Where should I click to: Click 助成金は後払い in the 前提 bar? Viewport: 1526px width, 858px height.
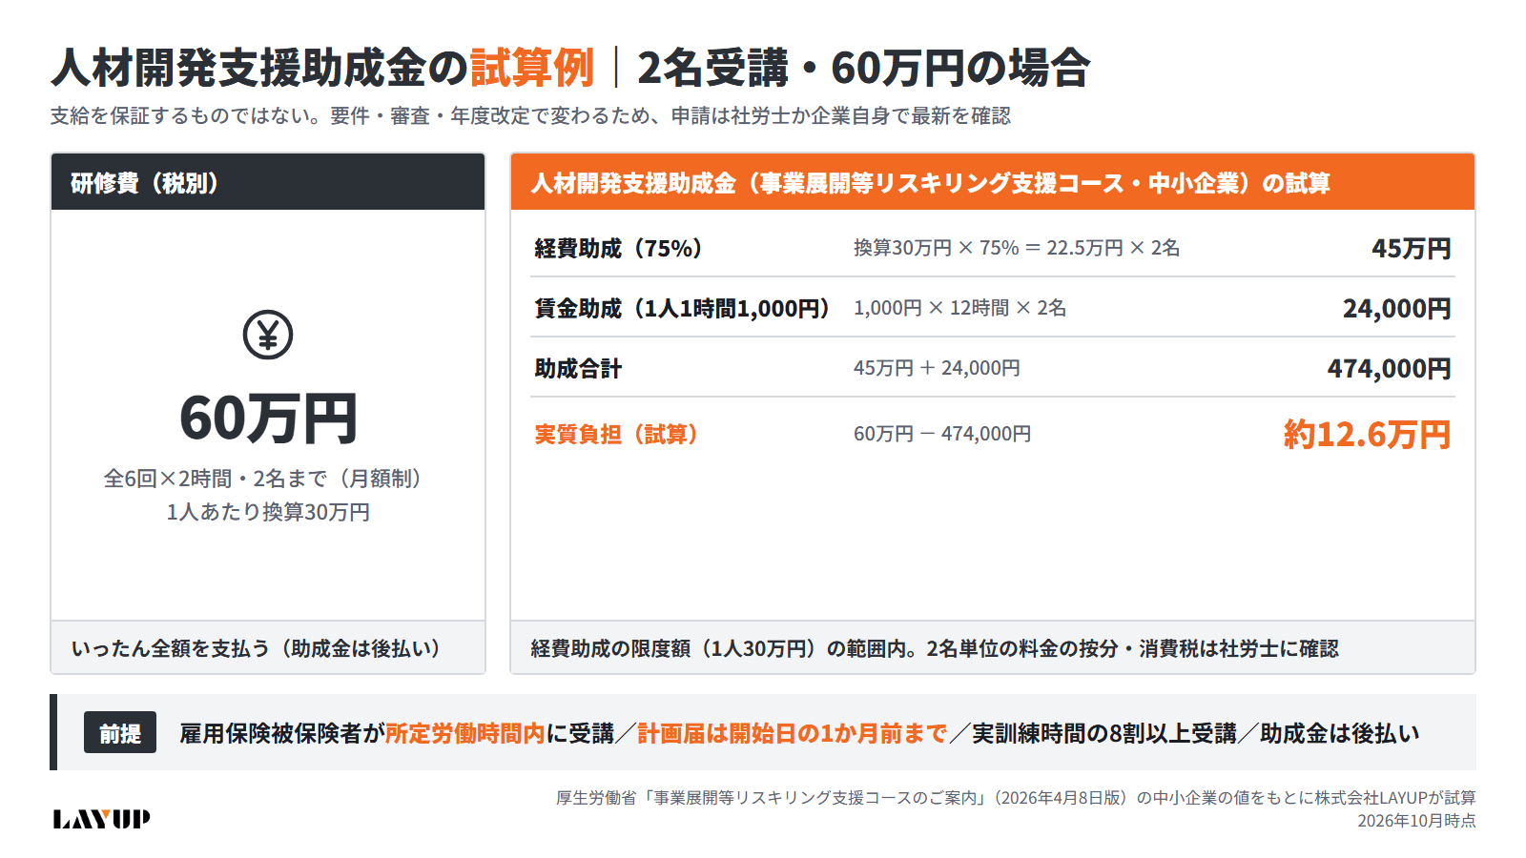1340,733
